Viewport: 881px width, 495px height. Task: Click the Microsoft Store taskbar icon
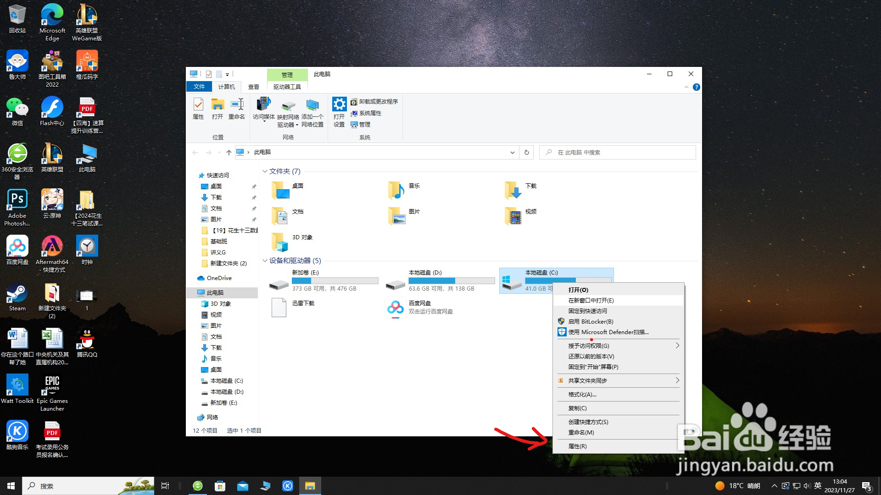coord(220,486)
